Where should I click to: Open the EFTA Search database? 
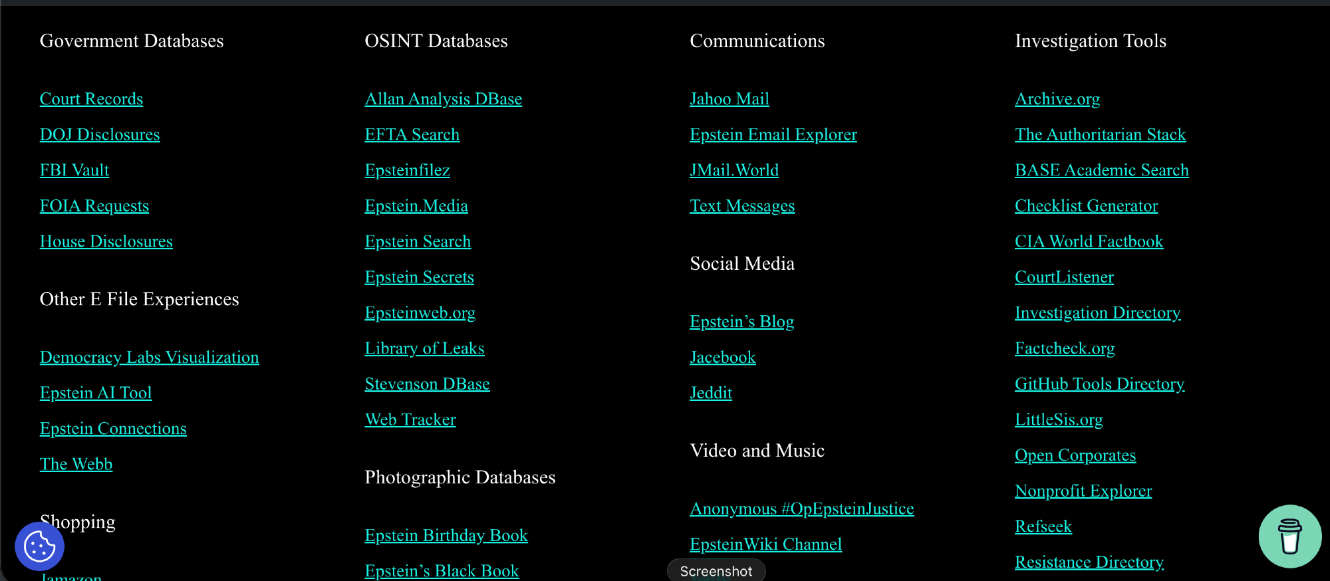412,135
